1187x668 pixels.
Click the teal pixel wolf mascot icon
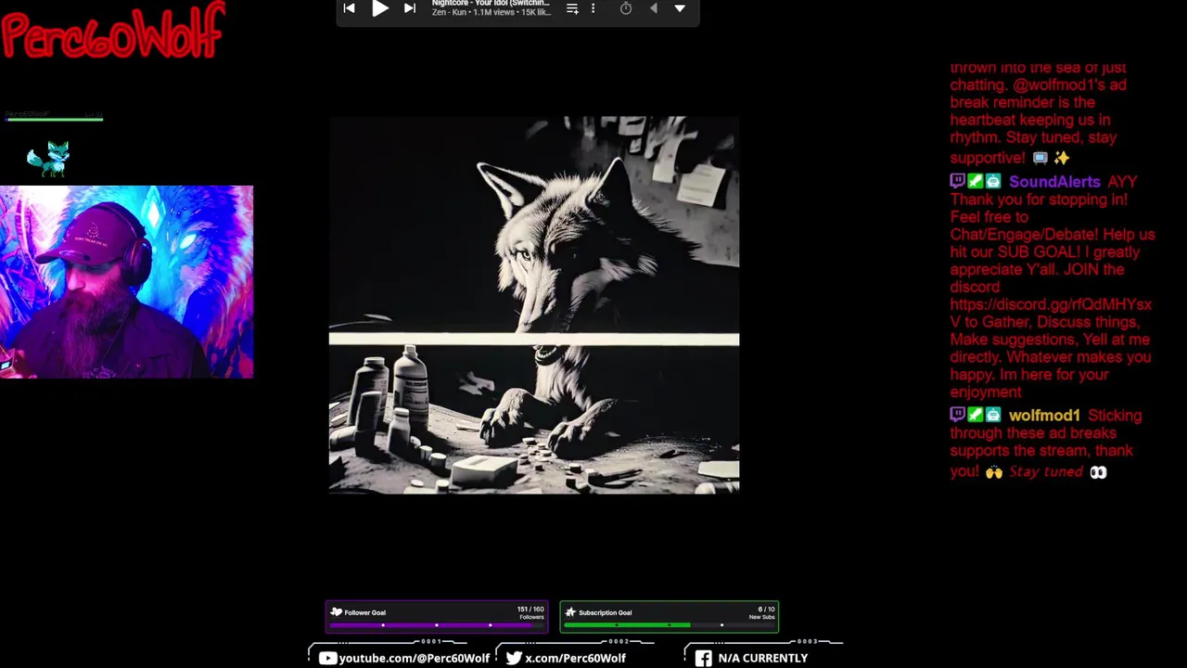[49, 159]
